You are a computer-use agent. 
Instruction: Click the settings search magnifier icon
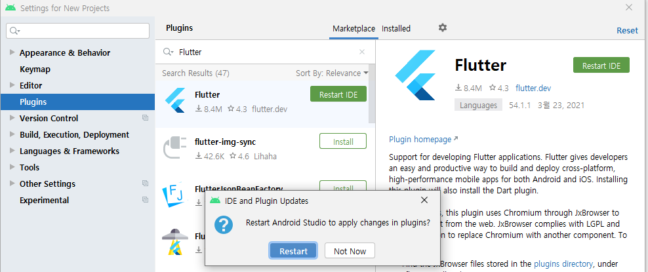point(15,31)
